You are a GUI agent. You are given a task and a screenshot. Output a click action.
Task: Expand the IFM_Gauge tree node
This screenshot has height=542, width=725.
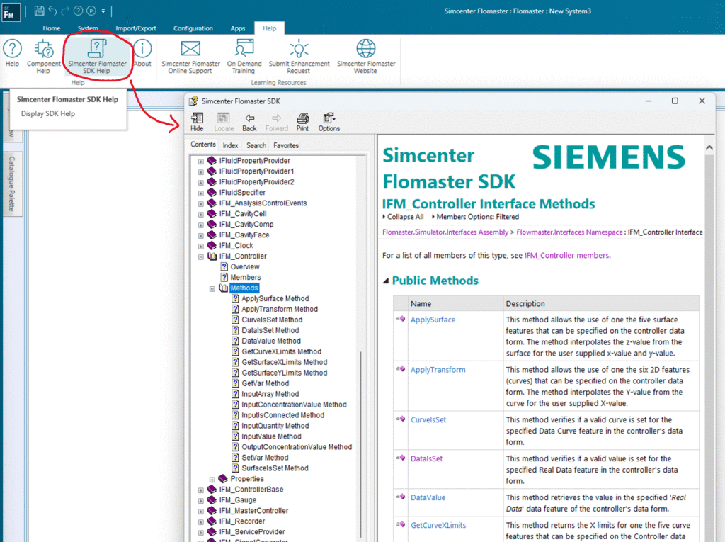pos(200,501)
